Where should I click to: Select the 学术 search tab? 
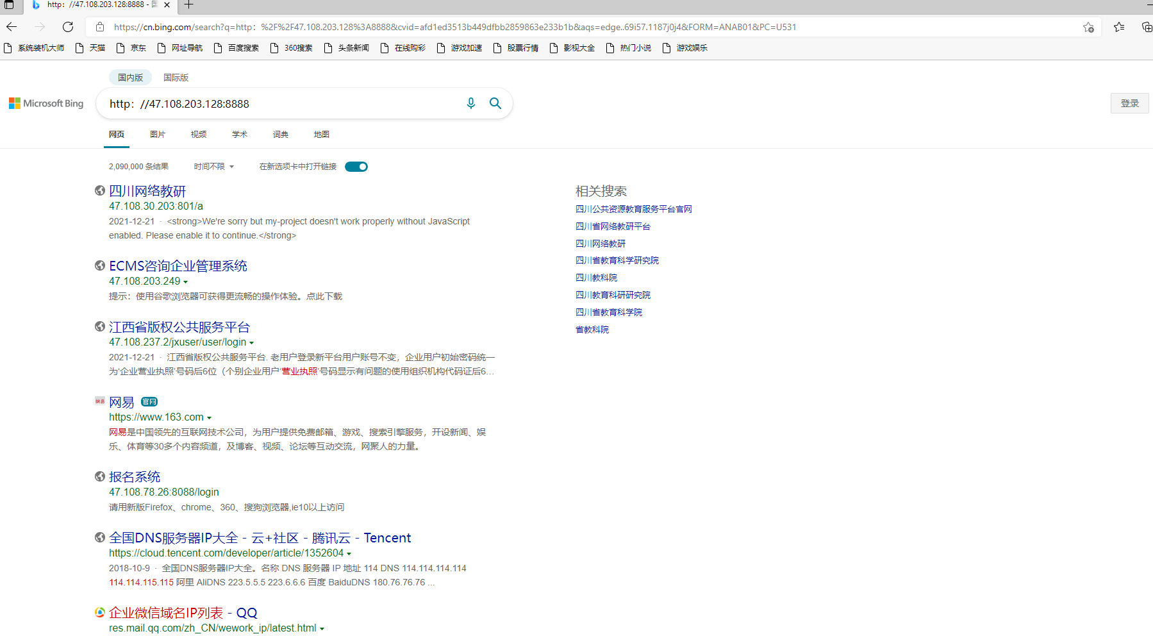pyautogui.click(x=240, y=135)
